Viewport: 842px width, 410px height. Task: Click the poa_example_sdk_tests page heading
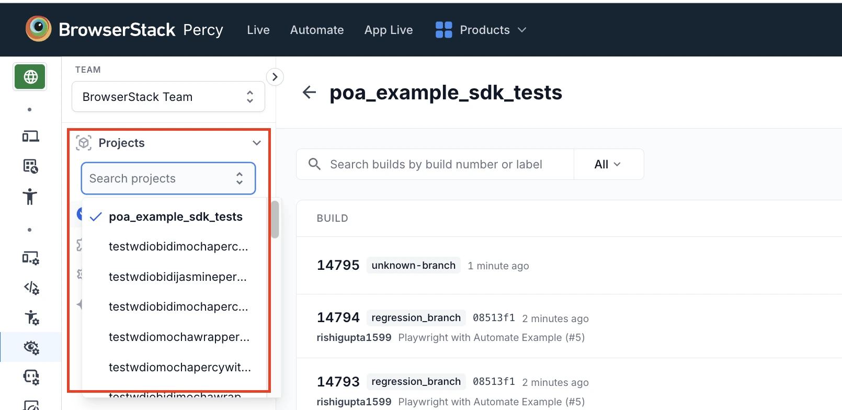[446, 93]
